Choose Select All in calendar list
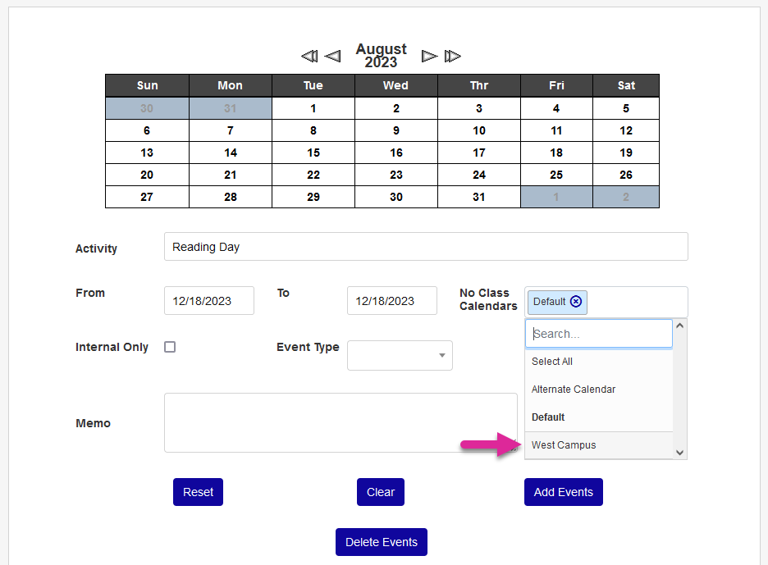Screen dimensions: 768x565 [x=552, y=362]
